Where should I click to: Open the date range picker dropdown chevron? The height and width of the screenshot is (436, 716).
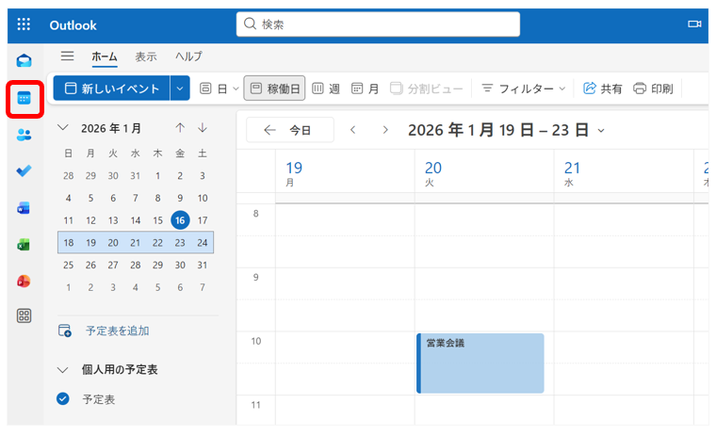point(601,131)
